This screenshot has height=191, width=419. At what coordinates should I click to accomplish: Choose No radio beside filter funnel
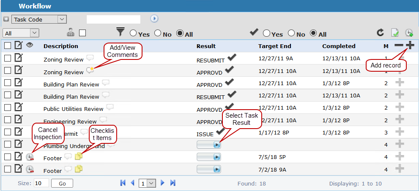158,33
